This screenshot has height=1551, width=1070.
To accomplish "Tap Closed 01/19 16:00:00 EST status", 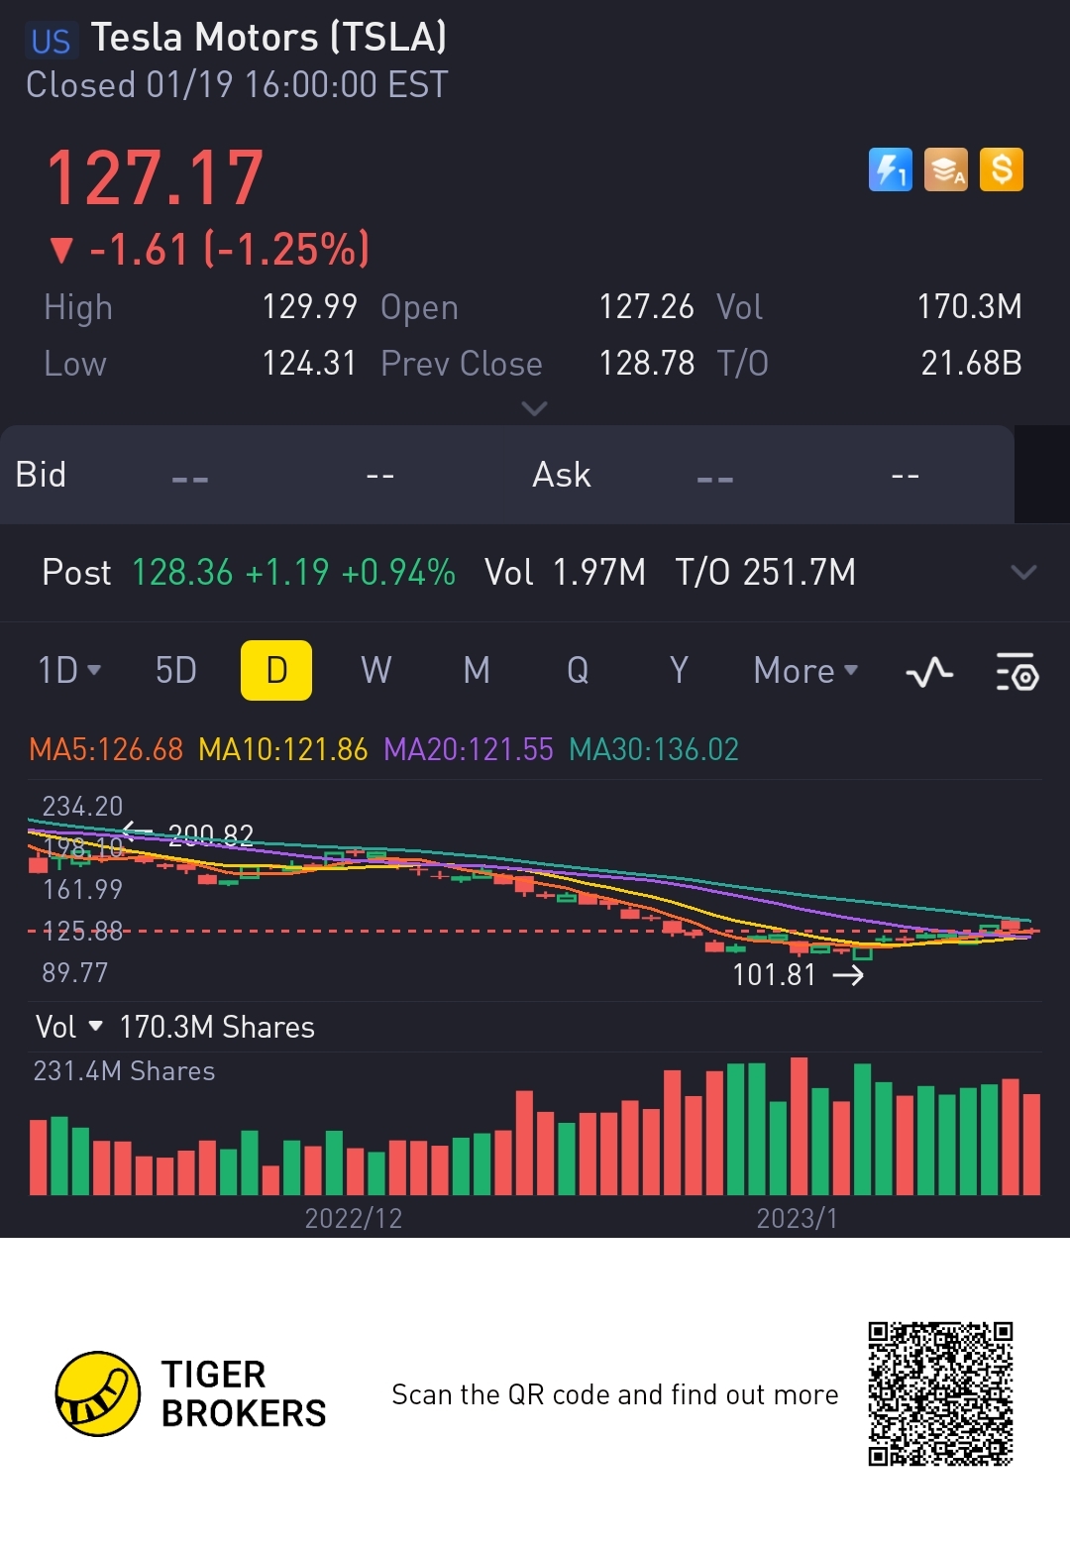I will [237, 85].
